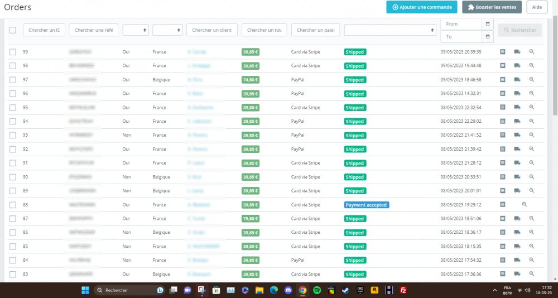The width and height of the screenshot is (558, 298).
Task: Click the delivery truck icon for order 87
Action: point(517,218)
